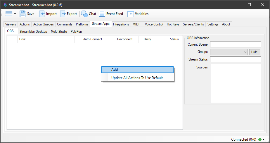Click the Current Scene text field
The width and height of the screenshot is (270, 143).
[x=236, y=44]
